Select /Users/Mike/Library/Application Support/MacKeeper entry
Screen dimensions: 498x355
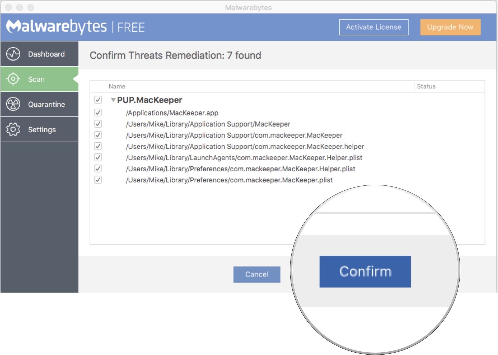tap(208, 124)
